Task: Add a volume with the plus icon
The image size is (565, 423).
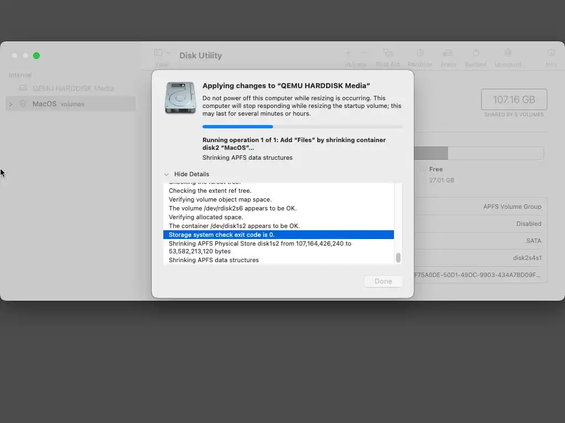Action: [x=348, y=53]
